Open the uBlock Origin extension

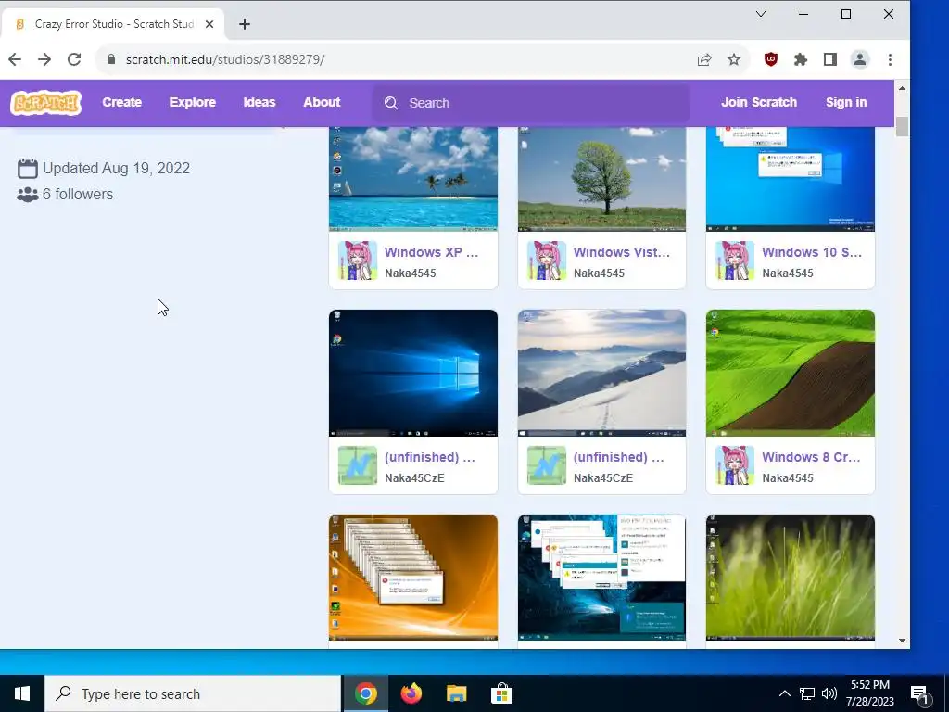[770, 59]
